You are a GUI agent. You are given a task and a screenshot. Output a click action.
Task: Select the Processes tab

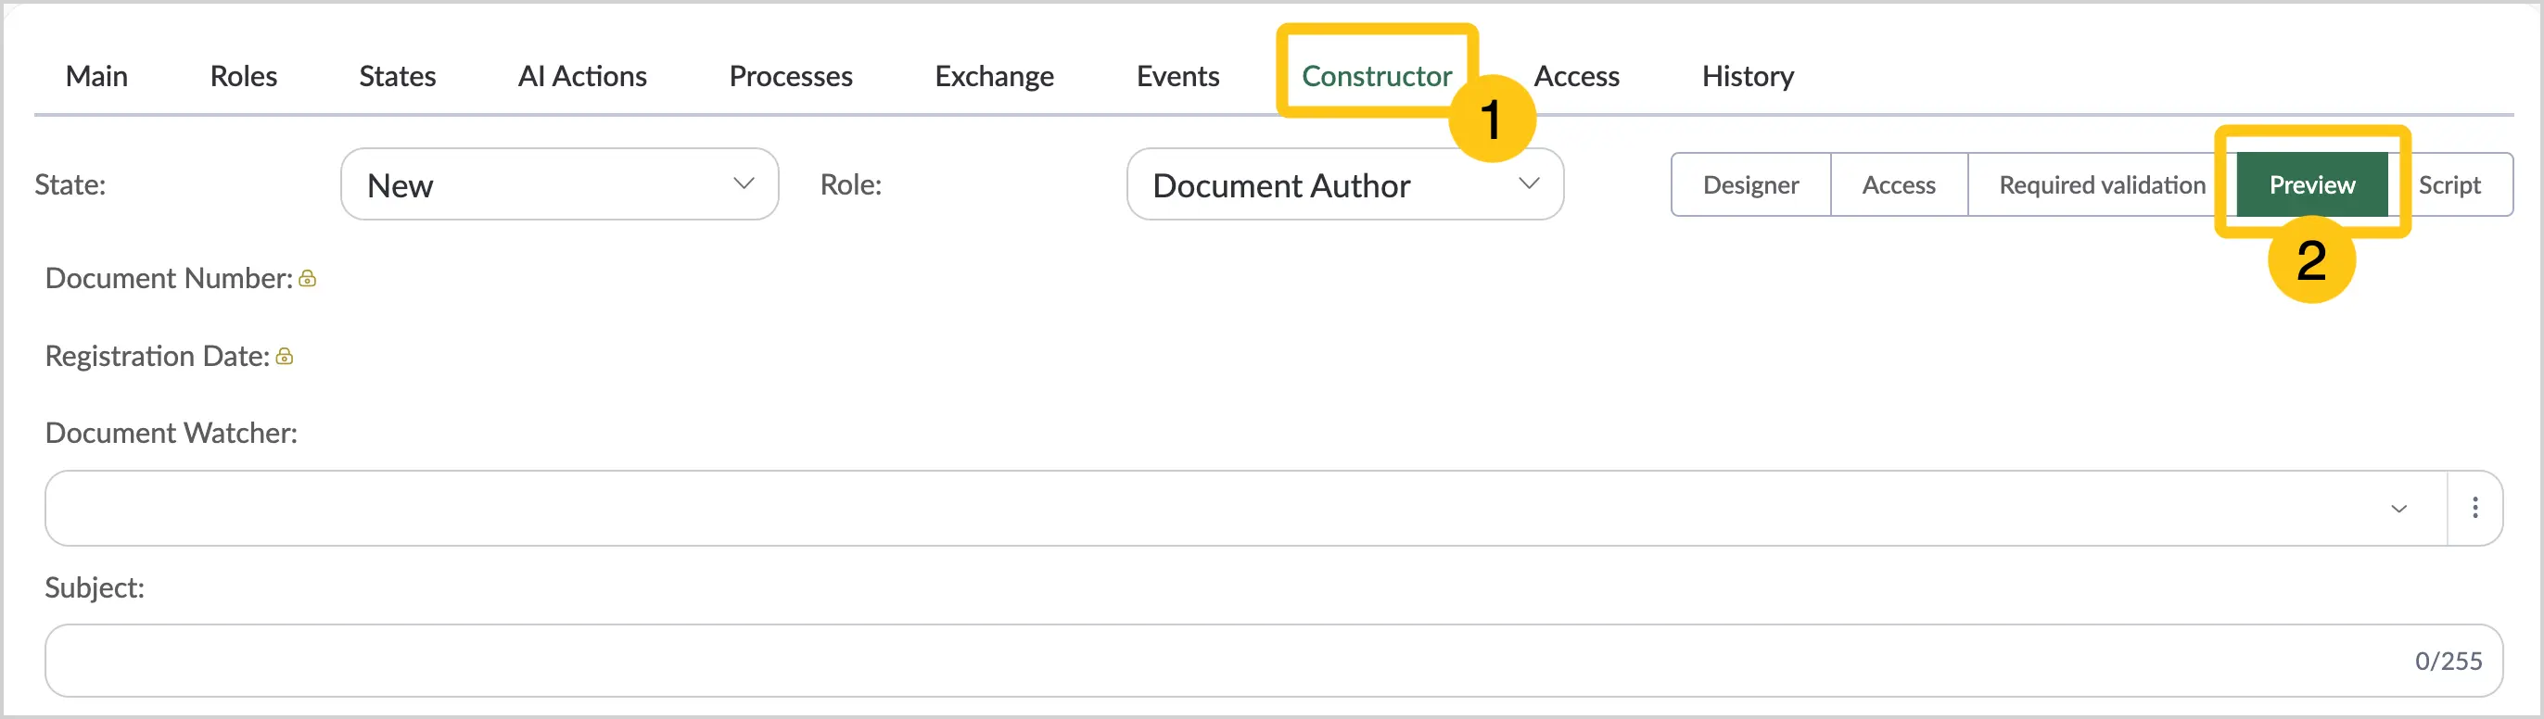coord(790,76)
